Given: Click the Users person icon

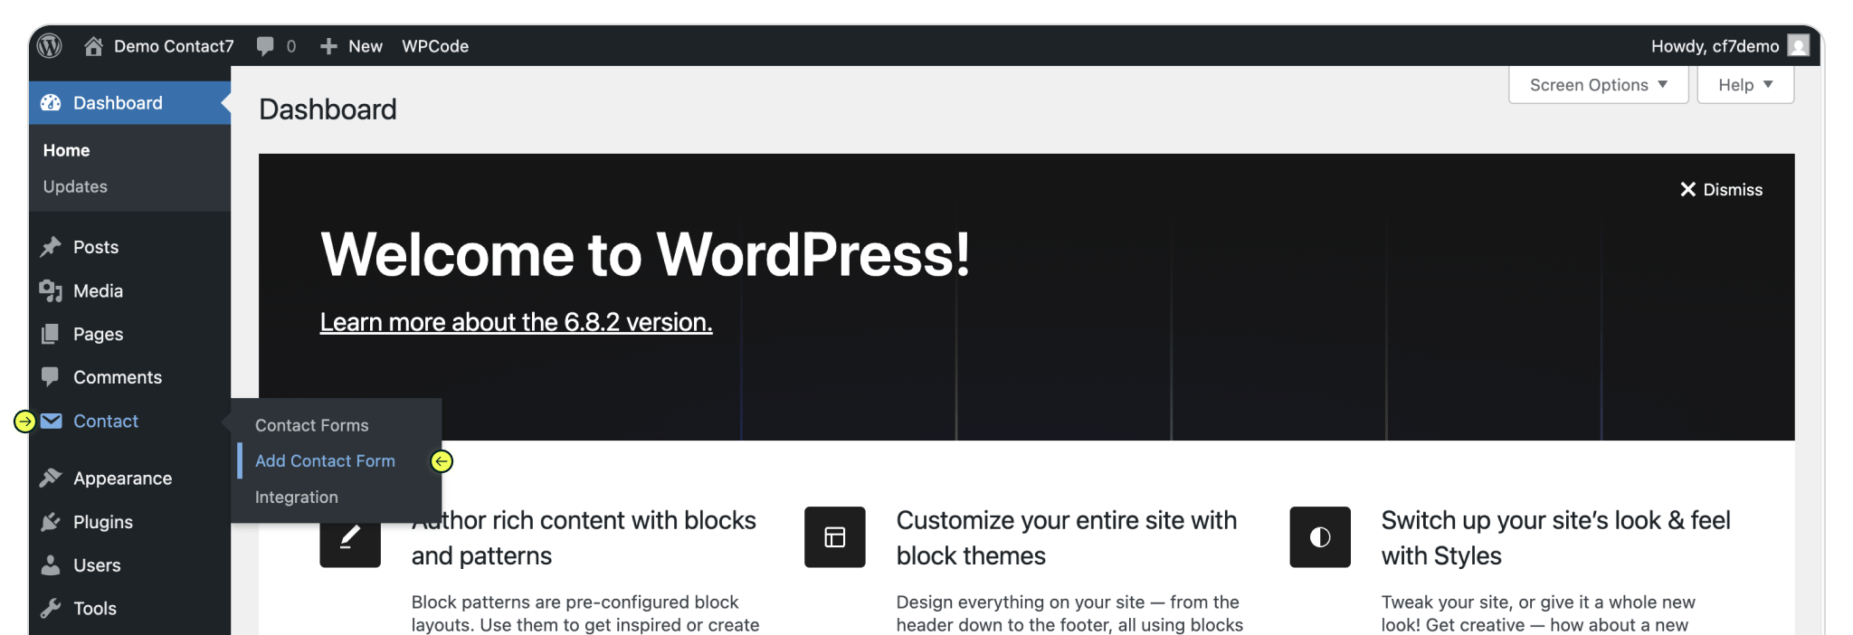Looking at the screenshot, I should 51,565.
